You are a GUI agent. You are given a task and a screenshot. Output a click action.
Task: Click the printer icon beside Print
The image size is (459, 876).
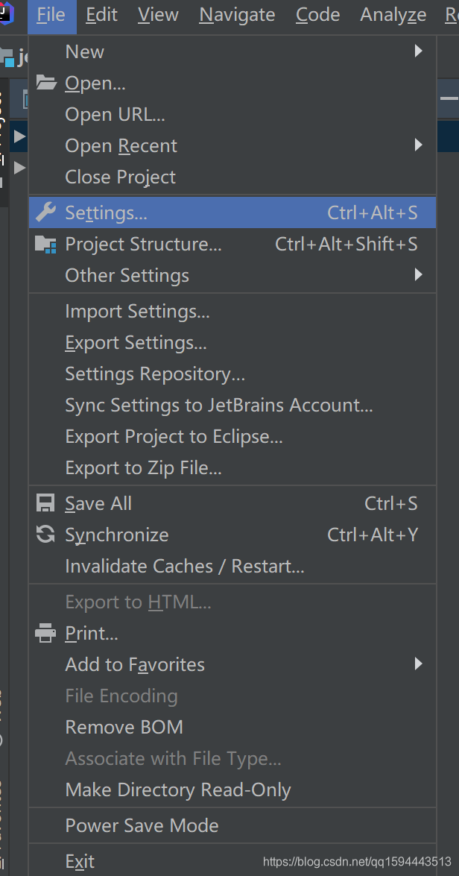[46, 633]
